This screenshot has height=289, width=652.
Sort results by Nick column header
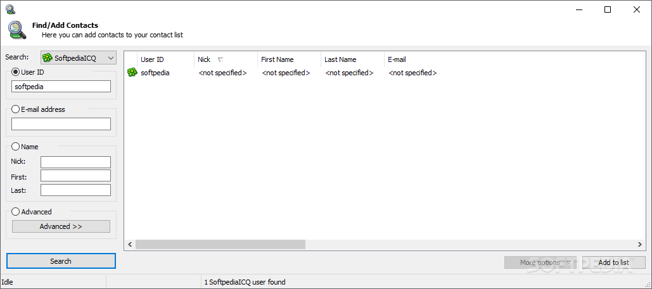click(226, 59)
